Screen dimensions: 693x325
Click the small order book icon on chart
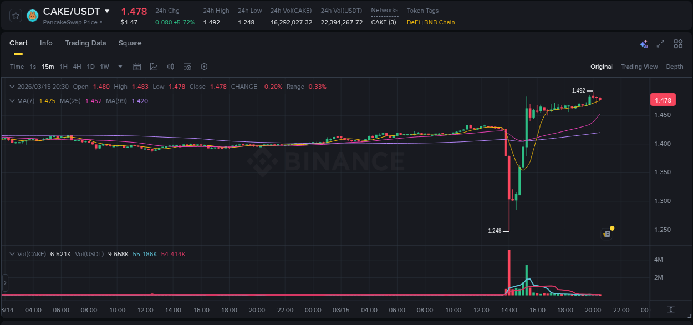point(607,233)
